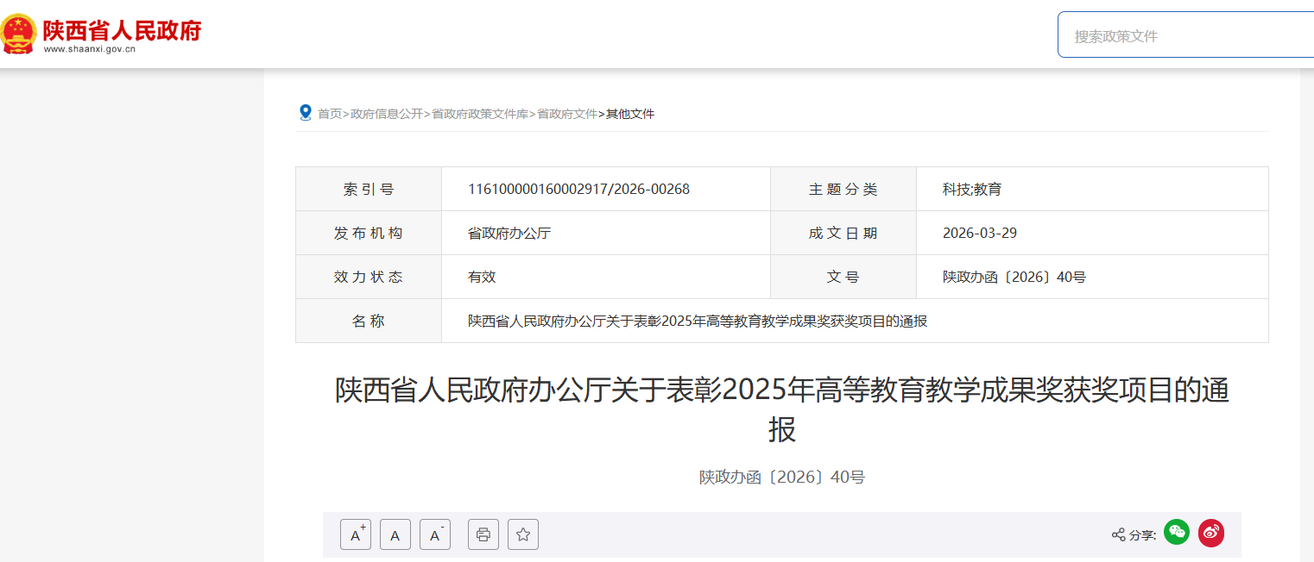Screen dimensions: 1314x562
Task: Click the print icon to print the document
Action: point(483,534)
